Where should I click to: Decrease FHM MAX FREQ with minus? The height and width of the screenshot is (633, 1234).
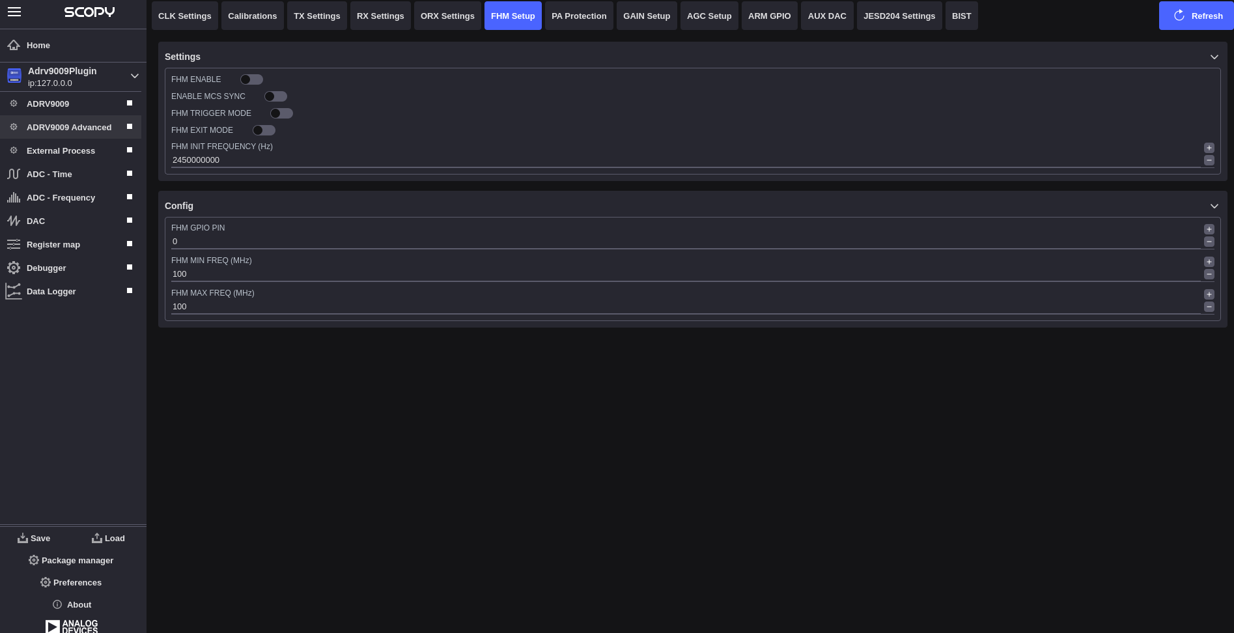(1209, 307)
